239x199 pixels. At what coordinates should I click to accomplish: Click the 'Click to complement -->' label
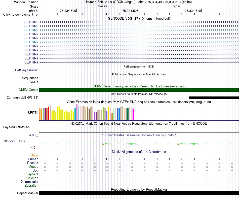point(21,15)
